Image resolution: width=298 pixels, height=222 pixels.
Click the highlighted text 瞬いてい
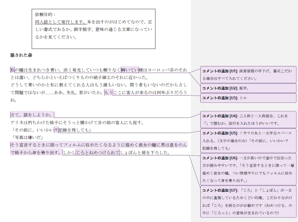point(130,70)
